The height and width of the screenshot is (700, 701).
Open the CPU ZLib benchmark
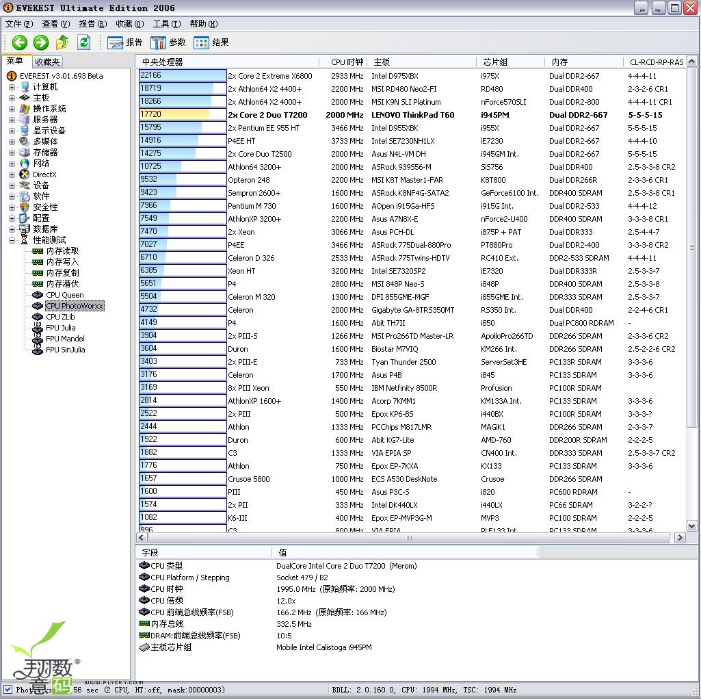60,317
